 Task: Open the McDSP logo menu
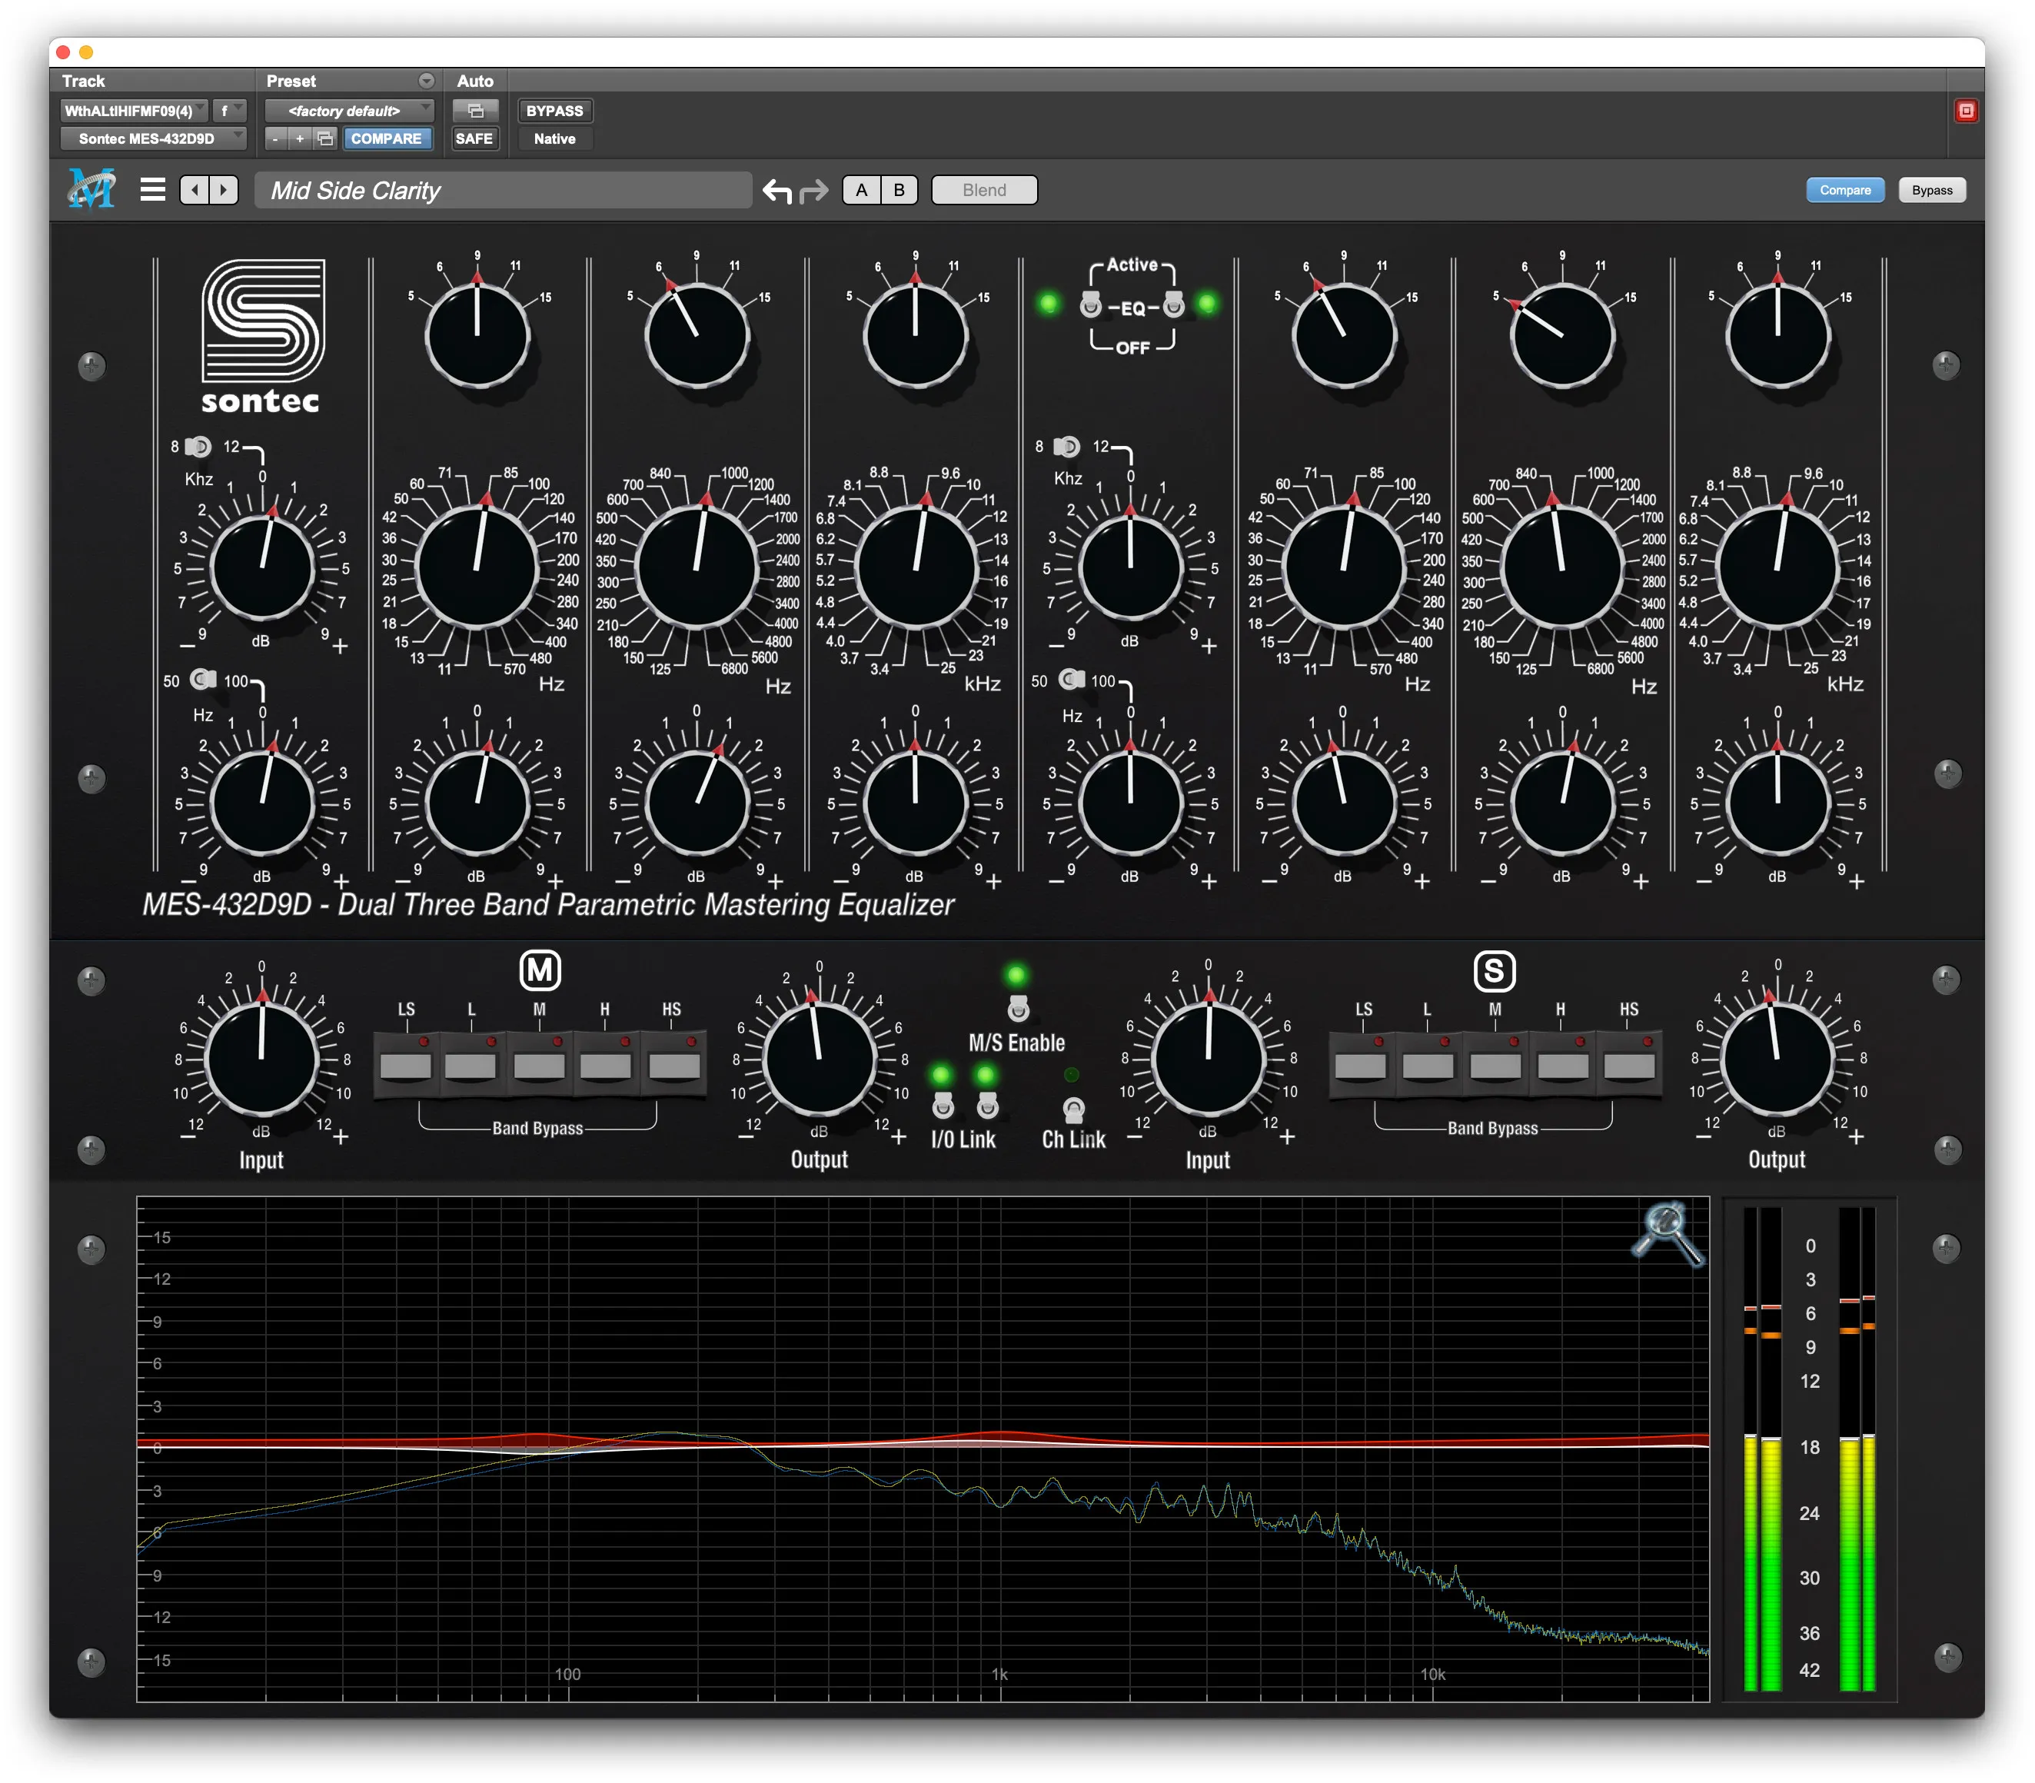(91, 189)
